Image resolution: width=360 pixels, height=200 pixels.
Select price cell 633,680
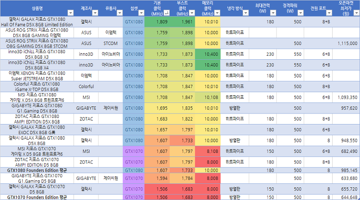click(346, 178)
